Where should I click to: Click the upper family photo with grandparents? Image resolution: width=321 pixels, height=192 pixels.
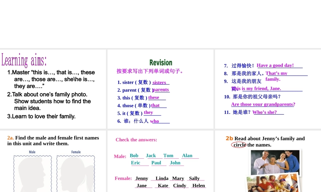click(275, 163)
